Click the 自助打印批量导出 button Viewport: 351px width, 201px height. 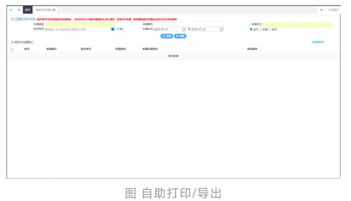pyautogui.click(x=22, y=42)
